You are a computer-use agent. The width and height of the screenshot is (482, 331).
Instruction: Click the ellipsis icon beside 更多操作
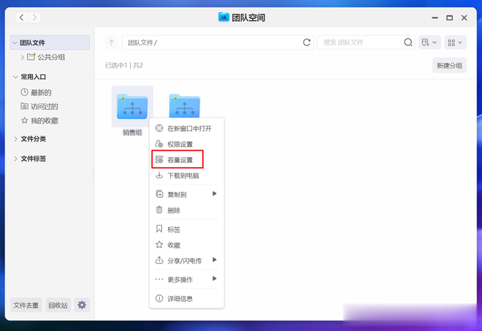pos(159,279)
